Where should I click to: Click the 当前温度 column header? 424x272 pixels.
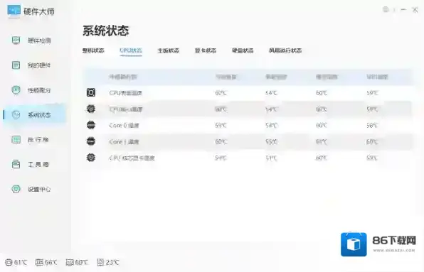pos(226,77)
